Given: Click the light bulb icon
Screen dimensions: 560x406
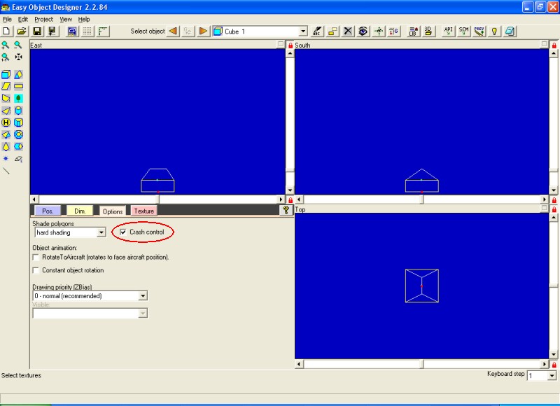Looking at the screenshot, I should (494, 31).
